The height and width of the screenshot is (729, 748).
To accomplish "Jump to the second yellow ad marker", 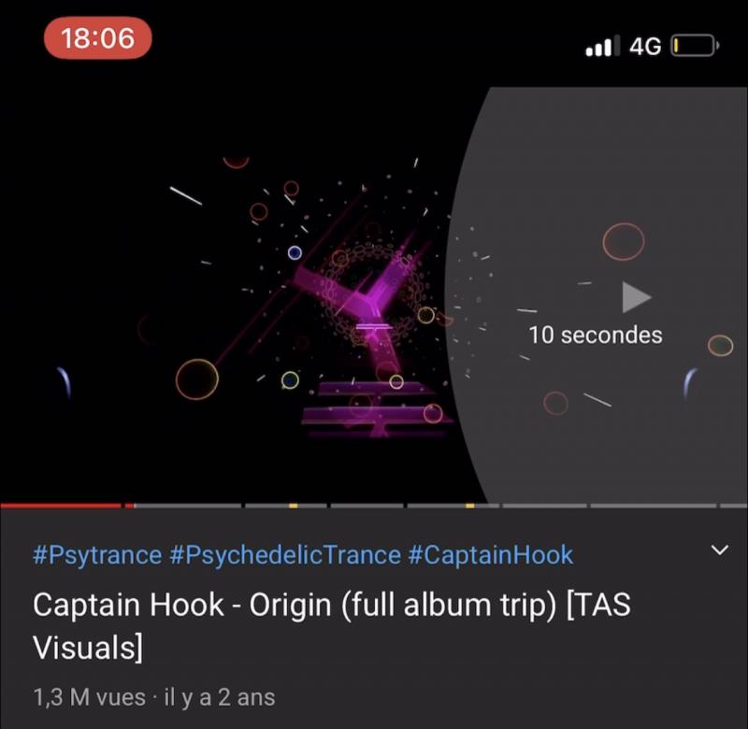I will point(470,506).
